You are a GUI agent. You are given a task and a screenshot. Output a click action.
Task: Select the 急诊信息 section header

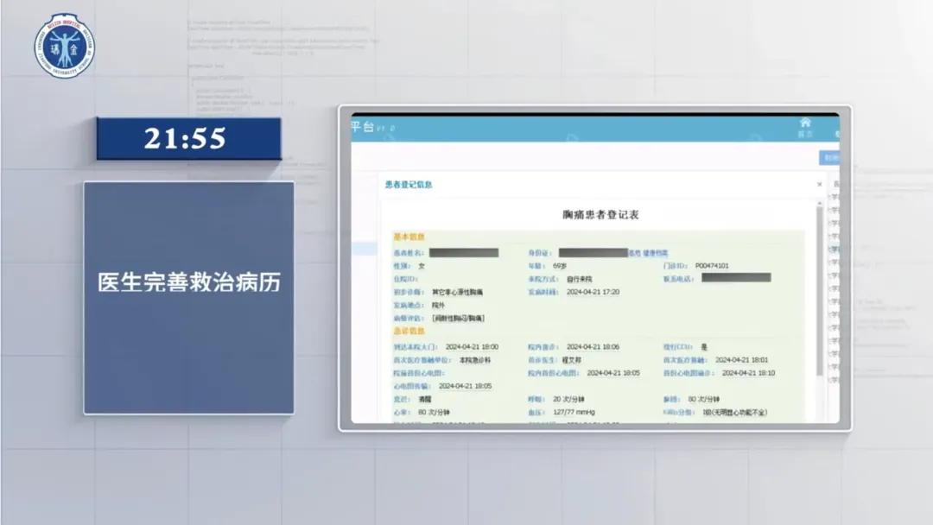[x=409, y=332]
